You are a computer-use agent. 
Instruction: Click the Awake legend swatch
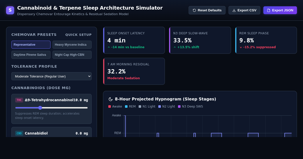coord(110,107)
